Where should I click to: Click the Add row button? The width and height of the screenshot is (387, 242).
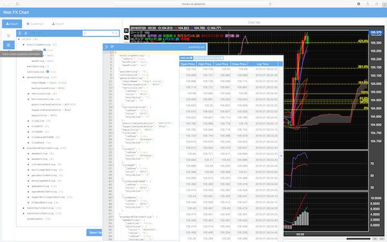pos(186,58)
